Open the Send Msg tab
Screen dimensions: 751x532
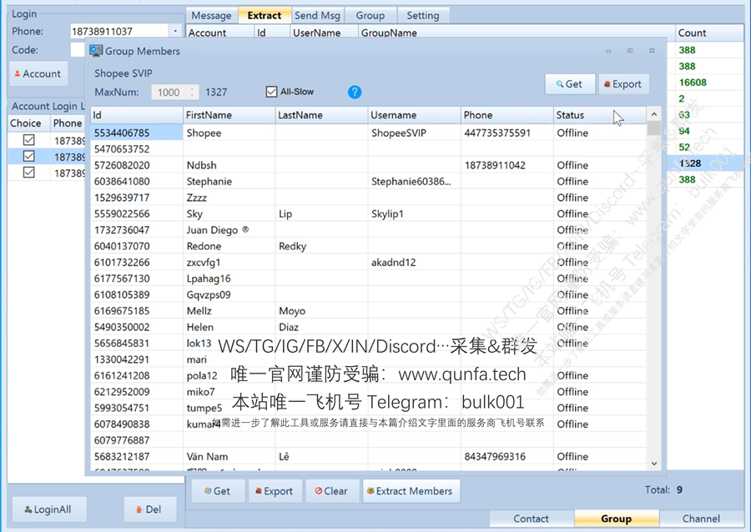click(317, 15)
